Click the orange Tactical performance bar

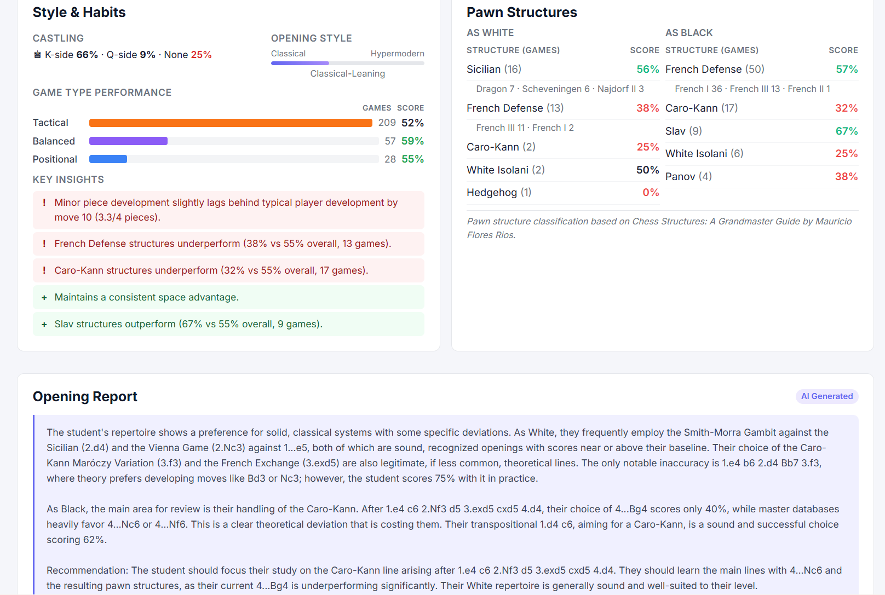231,123
